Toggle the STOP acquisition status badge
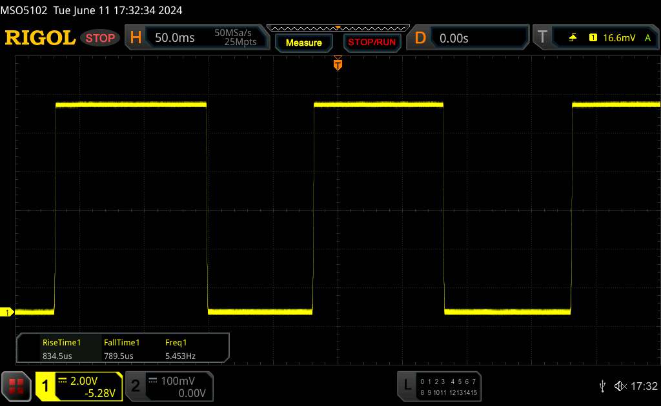The height and width of the screenshot is (406, 661). click(x=100, y=38)
